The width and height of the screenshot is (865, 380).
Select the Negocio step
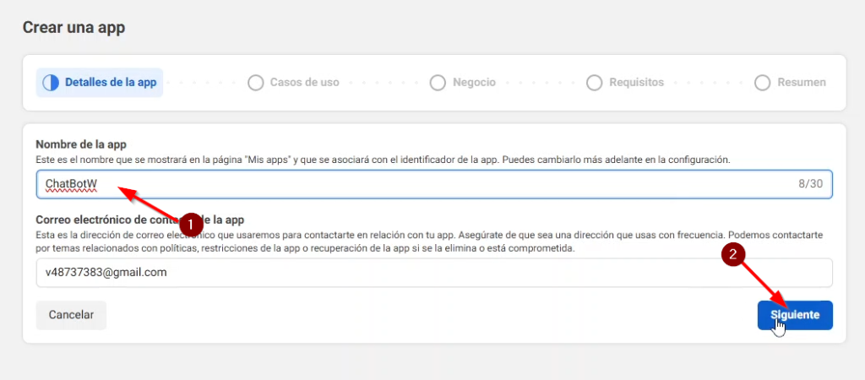point(462,83)
